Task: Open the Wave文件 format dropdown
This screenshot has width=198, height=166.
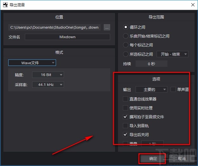Action: click(32, 63)
